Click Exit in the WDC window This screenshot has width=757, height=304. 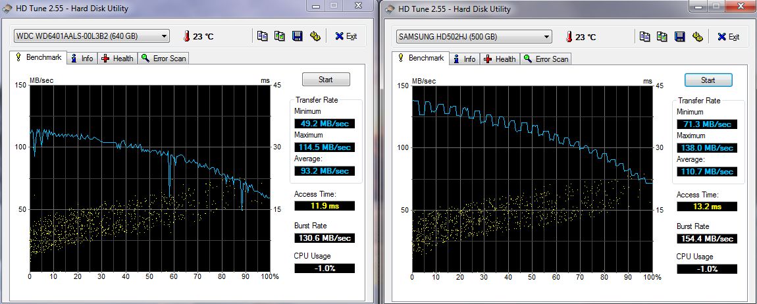point(346,36)
